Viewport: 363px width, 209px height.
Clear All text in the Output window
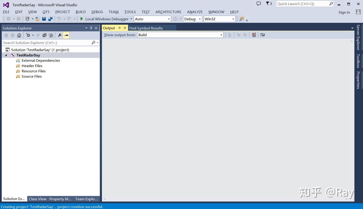click(254, 35)
